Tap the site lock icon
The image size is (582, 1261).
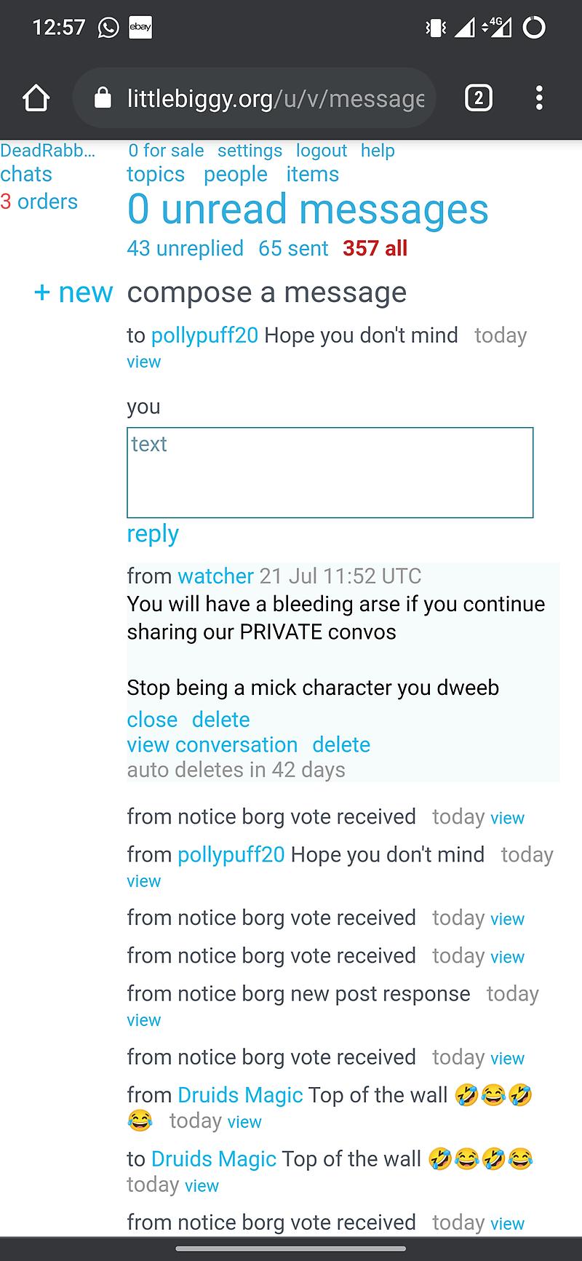click(103, 98)
